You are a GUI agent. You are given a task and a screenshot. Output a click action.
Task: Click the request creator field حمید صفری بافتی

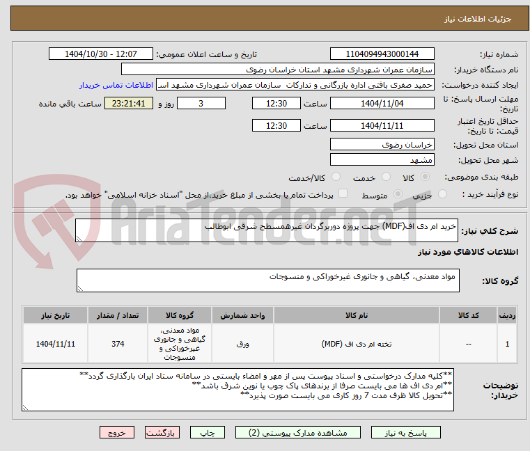point(295,85)
